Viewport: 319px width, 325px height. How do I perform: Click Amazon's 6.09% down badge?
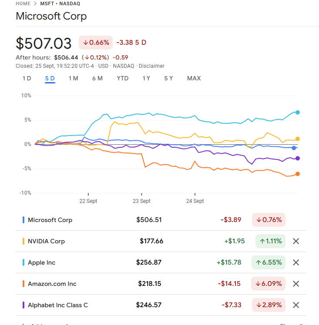[269, 284]
